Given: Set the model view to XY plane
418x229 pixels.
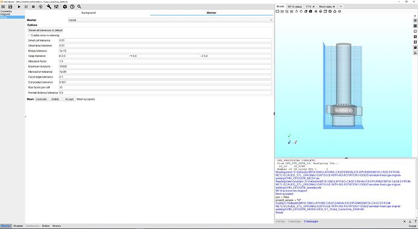Looking at the screenshot, I should coord(282,12).
